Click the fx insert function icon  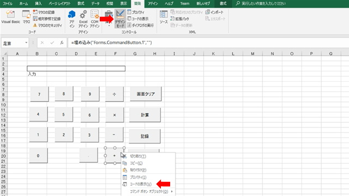[x=62, y=42]
